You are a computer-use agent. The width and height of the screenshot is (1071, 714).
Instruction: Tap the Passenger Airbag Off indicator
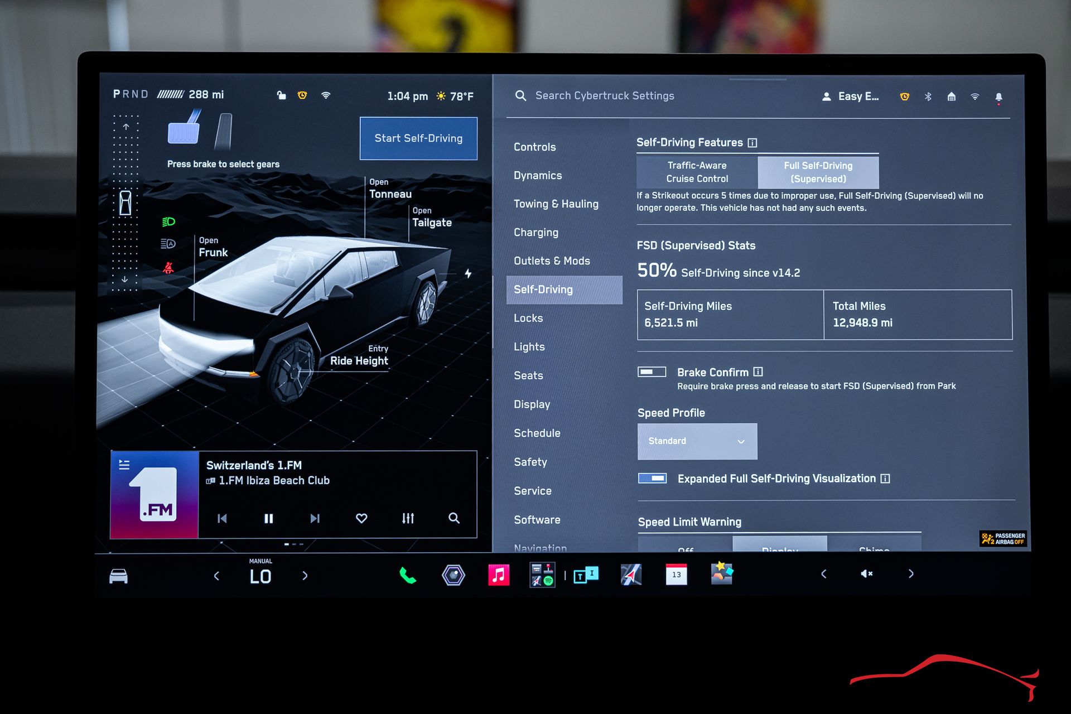coord(1003,538)
